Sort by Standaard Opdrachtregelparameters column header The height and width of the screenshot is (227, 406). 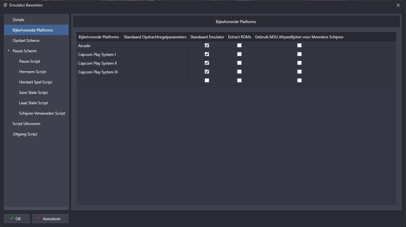[155, 37]
